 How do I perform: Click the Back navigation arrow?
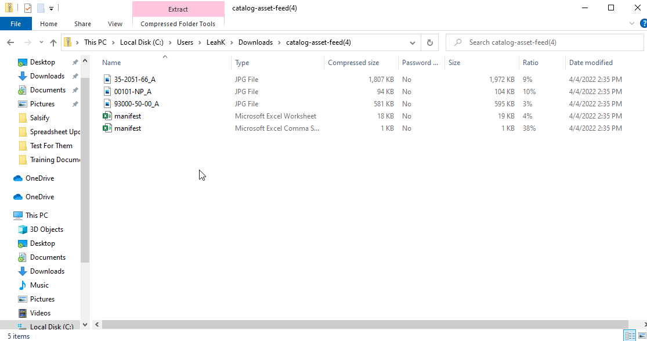[x=10, y=42]
